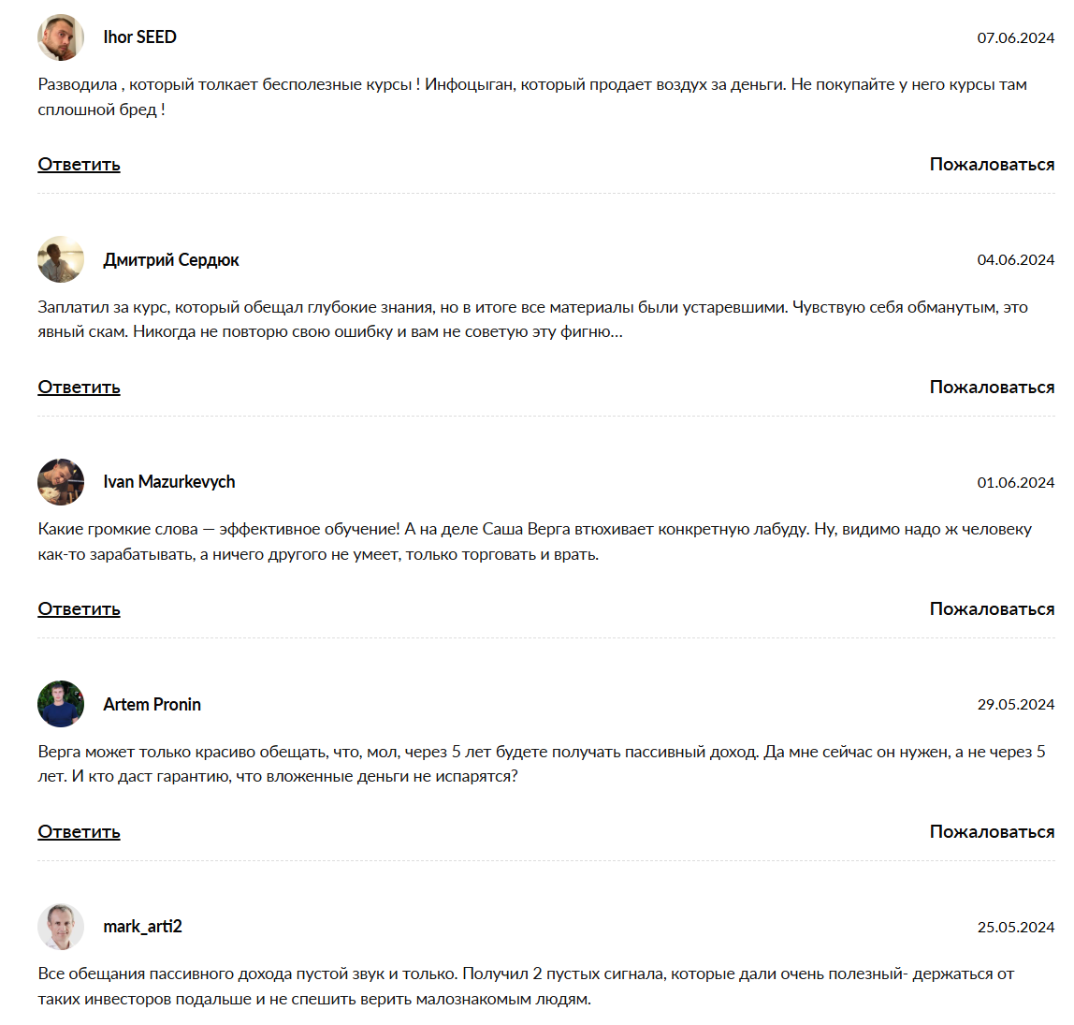The height and width of the screenshot is (1025, 1074).
Task: Report Ivan Mazurkevych's review via Пожаловаться
Action: click(x=992, y=609)
